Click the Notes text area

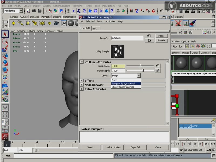click(x=124, y=137)
